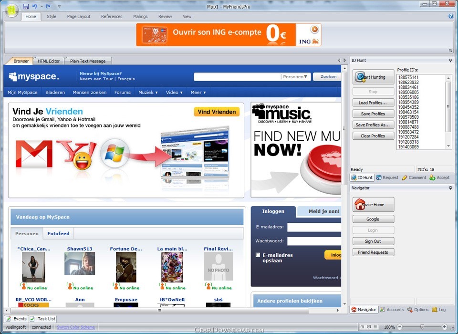Click the browser horizontal scrollbar
Viewport: 458px width, 334px height.
(159, 310)
